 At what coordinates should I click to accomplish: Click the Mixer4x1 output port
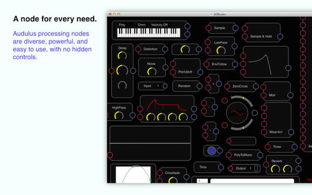coord(291,132)
